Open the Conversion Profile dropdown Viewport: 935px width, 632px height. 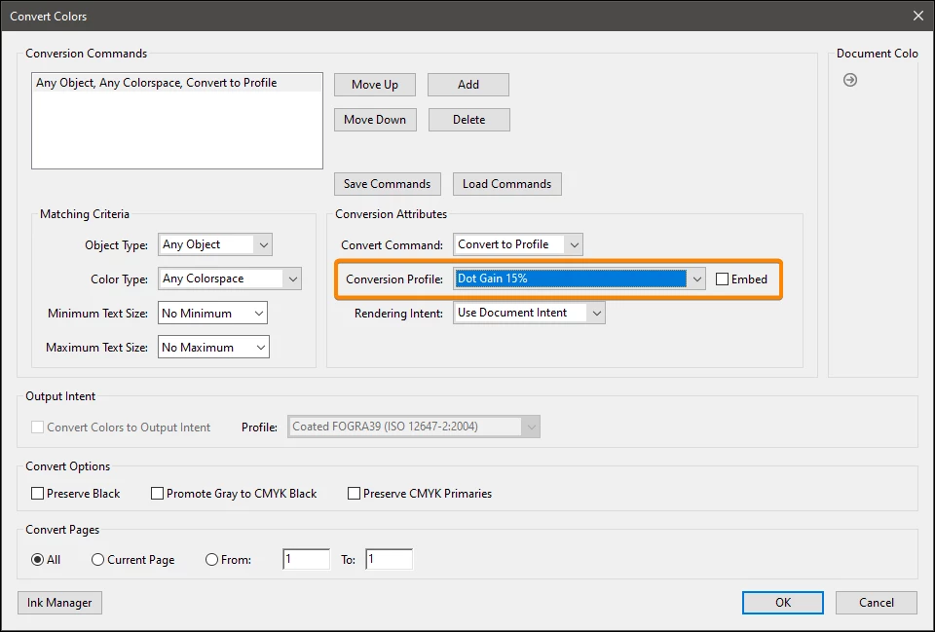[579, 279]
